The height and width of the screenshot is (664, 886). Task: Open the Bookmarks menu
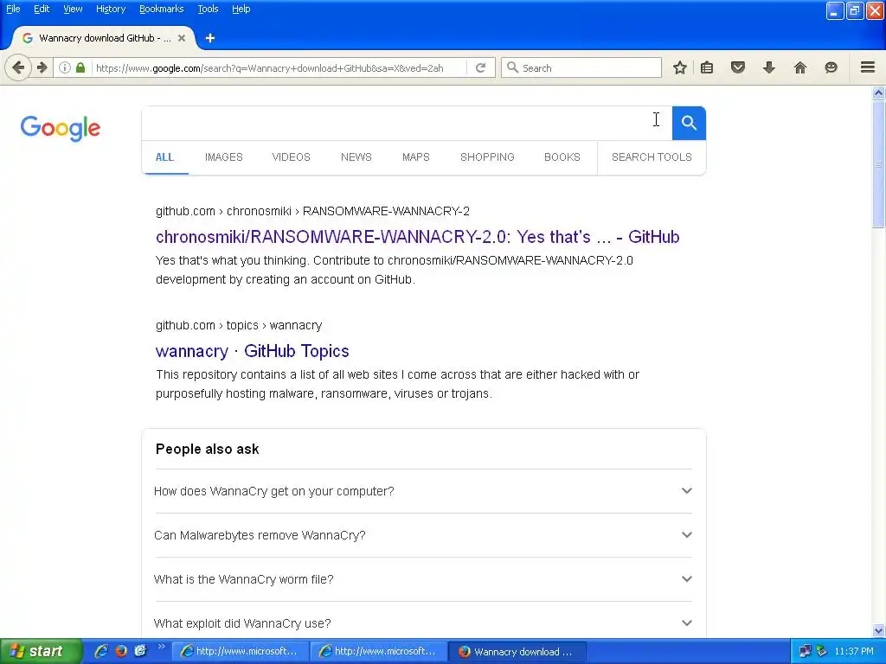coord(161,9)
